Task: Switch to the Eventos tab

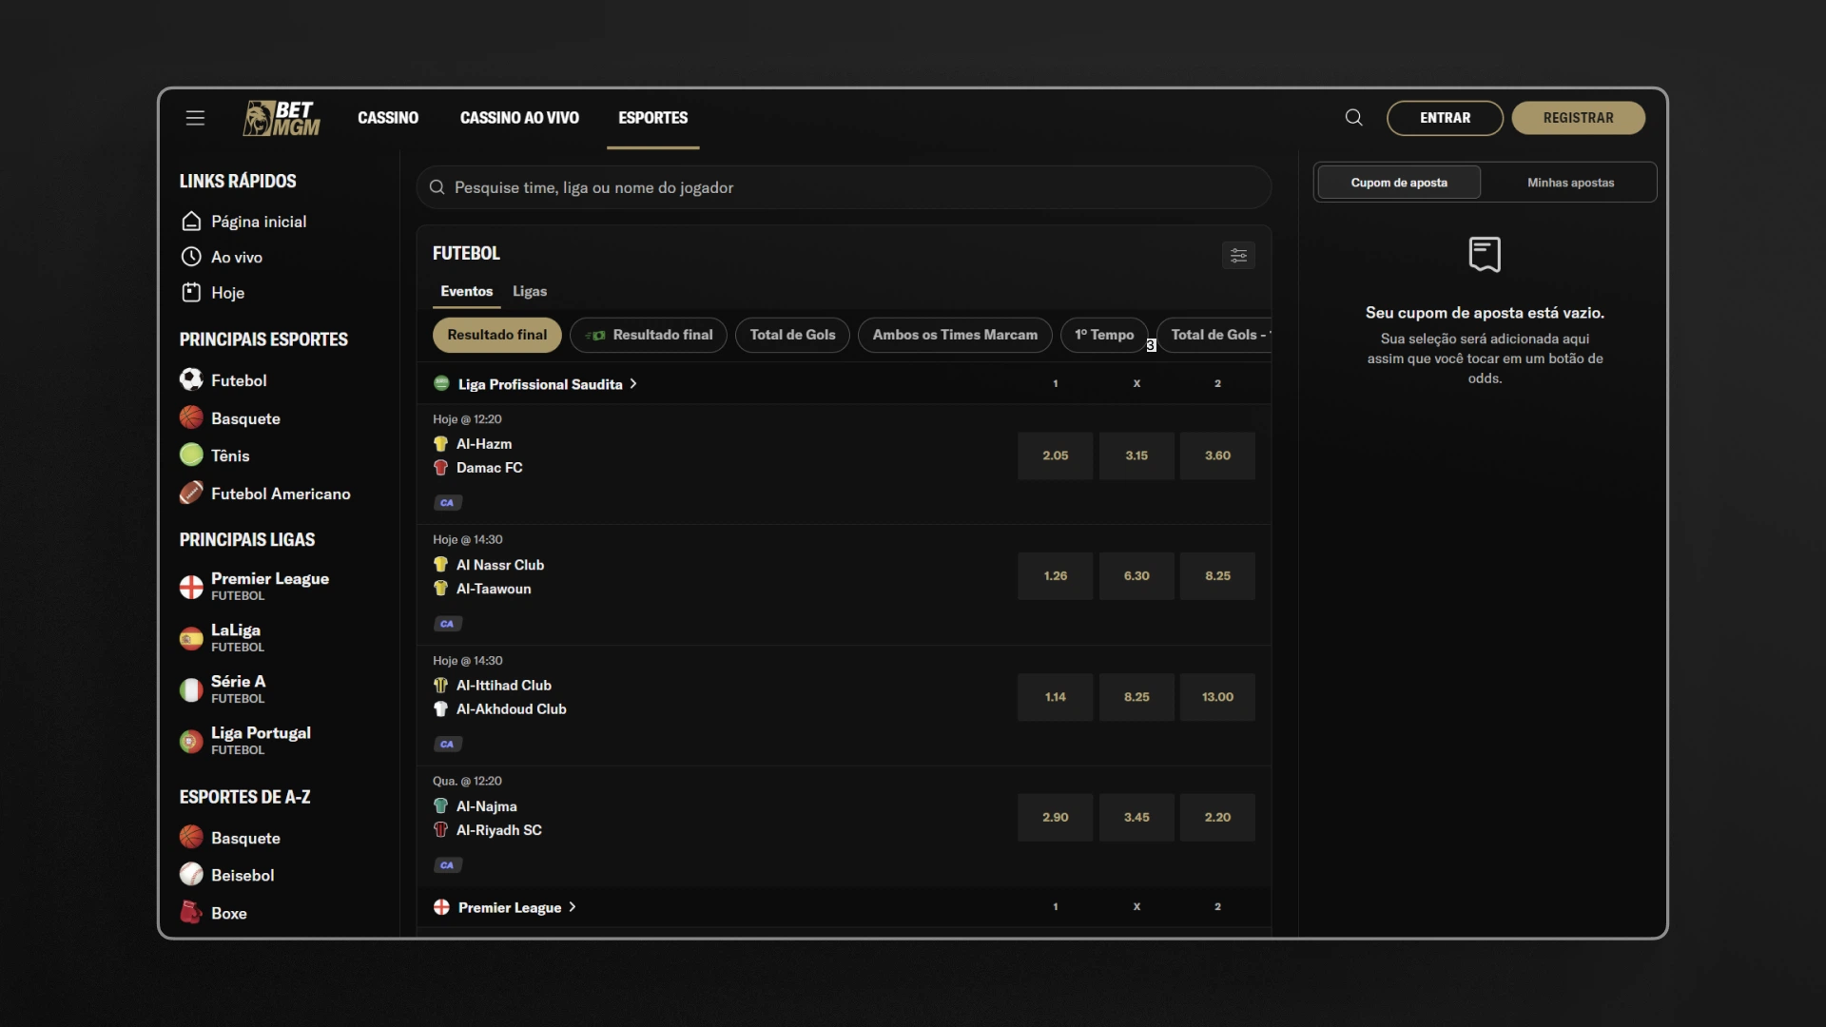Action: (x=466, y=291)
